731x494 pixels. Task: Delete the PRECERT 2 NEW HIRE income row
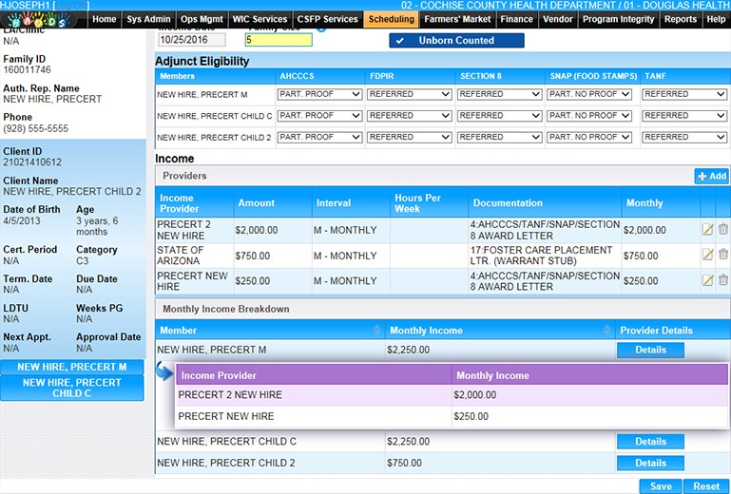(x=723, y=230)
